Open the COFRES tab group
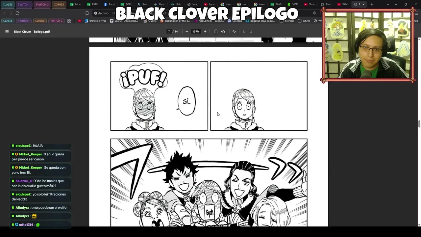Image resolution: width=421 pixels, height=237 pixels. (x=59, y=4)
